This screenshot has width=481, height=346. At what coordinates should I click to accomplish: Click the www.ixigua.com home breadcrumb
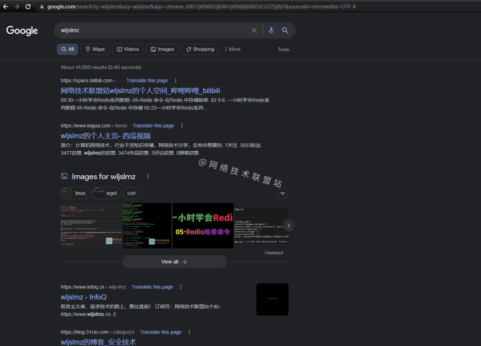coord(94,126)
